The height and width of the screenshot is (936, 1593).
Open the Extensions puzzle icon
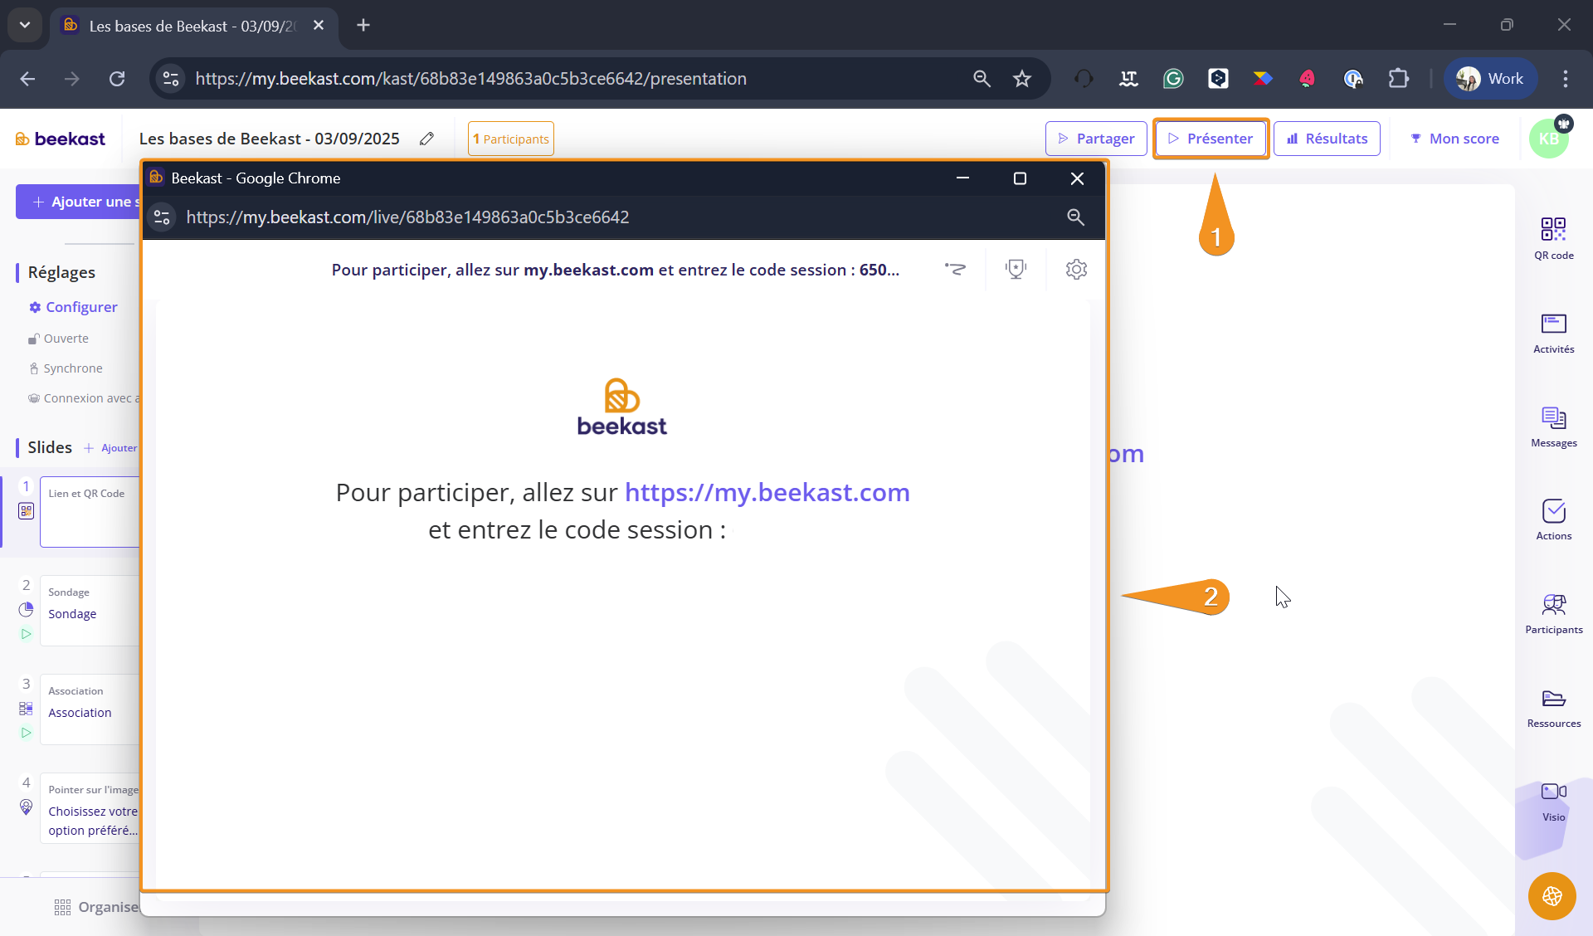(x=1398, y=79)
